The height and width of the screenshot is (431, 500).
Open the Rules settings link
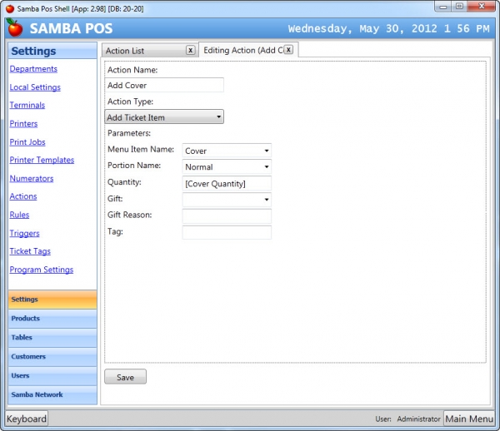(19, 215)
